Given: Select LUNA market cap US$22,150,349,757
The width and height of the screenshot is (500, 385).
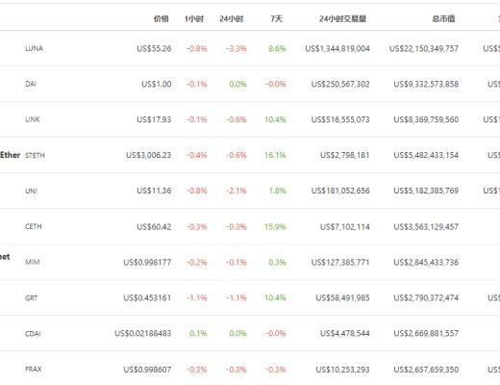Looking at the screenshot, I should (x=424, y=48).
